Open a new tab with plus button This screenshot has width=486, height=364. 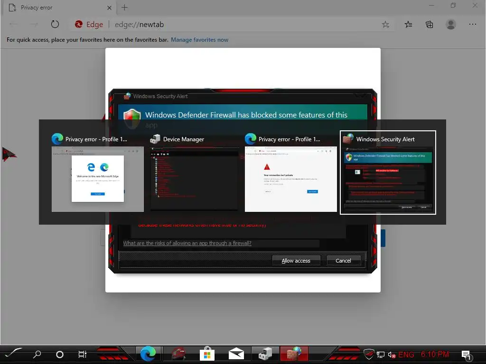(125, 8)
